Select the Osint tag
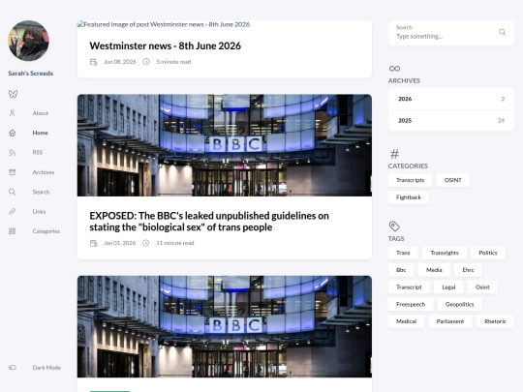 482,287
